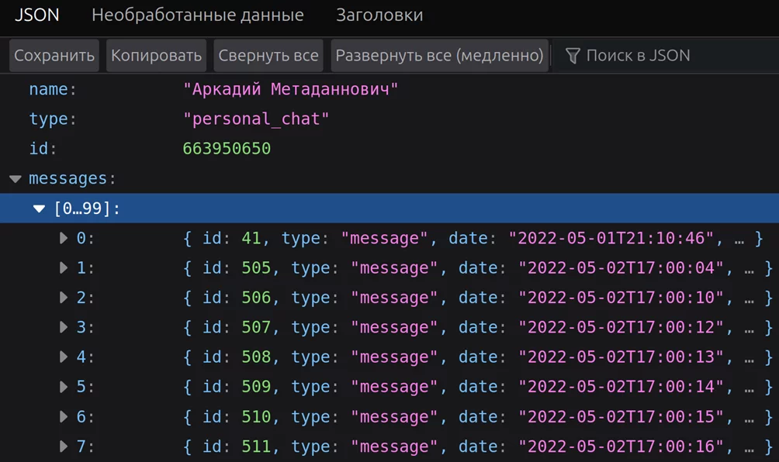Viewport: 779px width, 462px height.
Task: Collapse everything with "Свернуть все"
Action: [268, 55]
